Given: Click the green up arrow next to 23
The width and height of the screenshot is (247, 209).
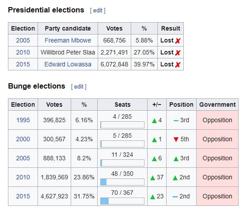Looking at the screenshot, I should tap(152, 197).
